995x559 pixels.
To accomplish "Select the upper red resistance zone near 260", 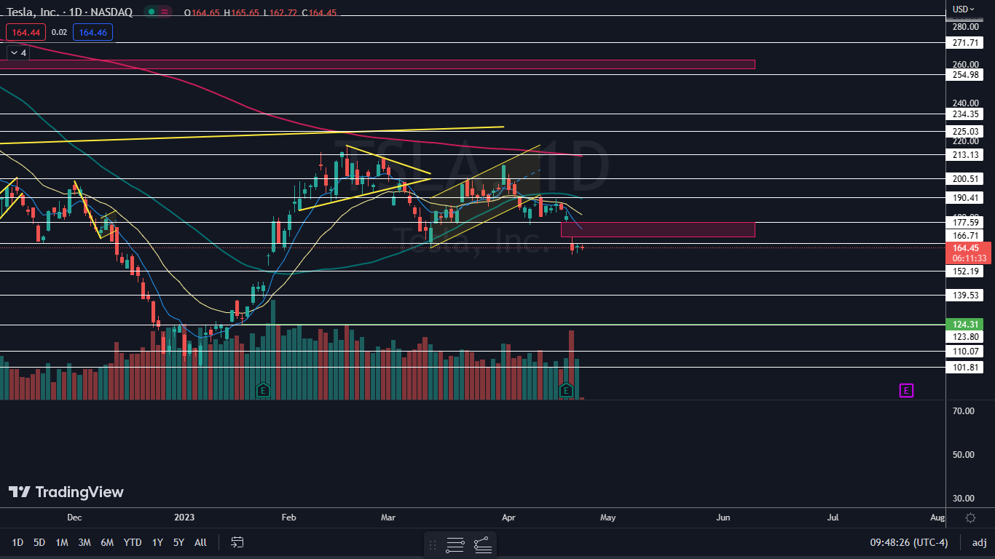I will tap(377, 65).
